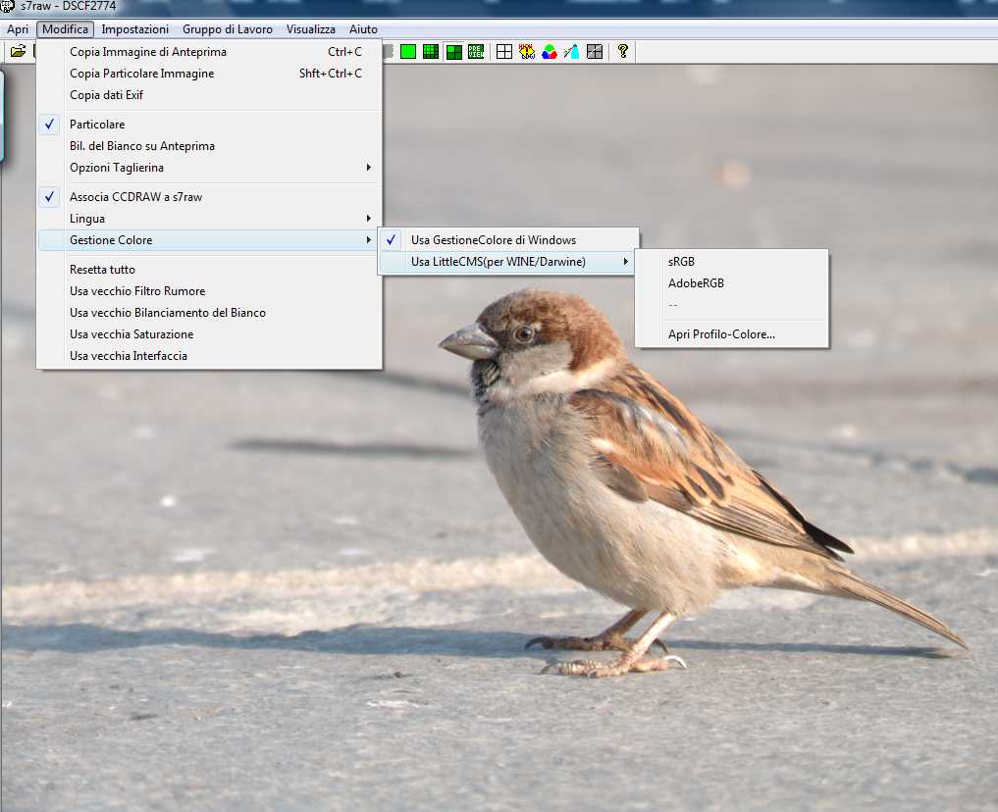The width and height of the screenshot is (998, 812).
Task: Click Apri Profilo-Colore... in submenu
Action: [x=721, y=334]
